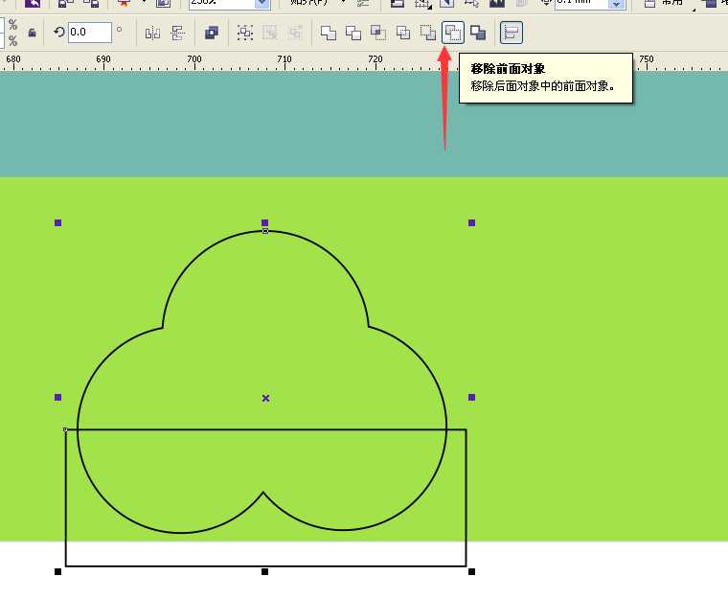
Task: Combine the selected objects
Action: pos(212,33)
